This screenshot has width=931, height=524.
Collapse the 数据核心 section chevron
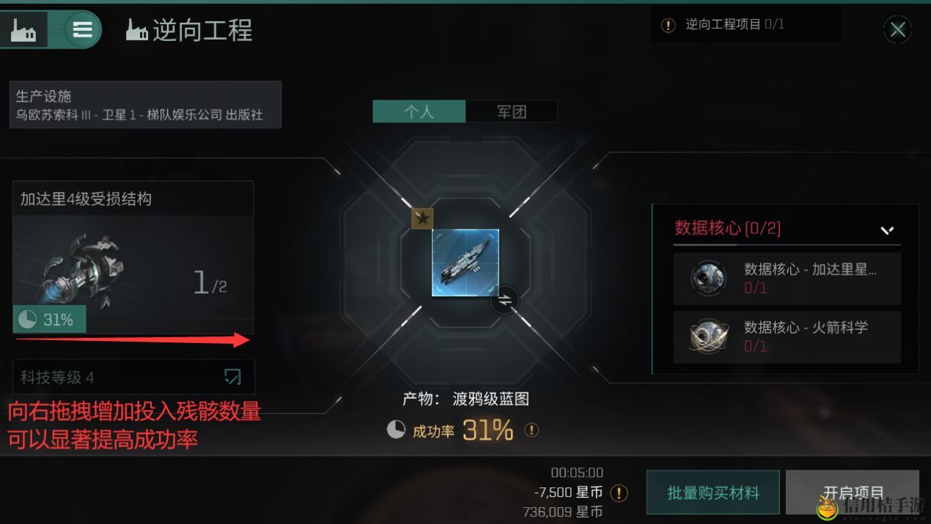(x=887, y=230)
